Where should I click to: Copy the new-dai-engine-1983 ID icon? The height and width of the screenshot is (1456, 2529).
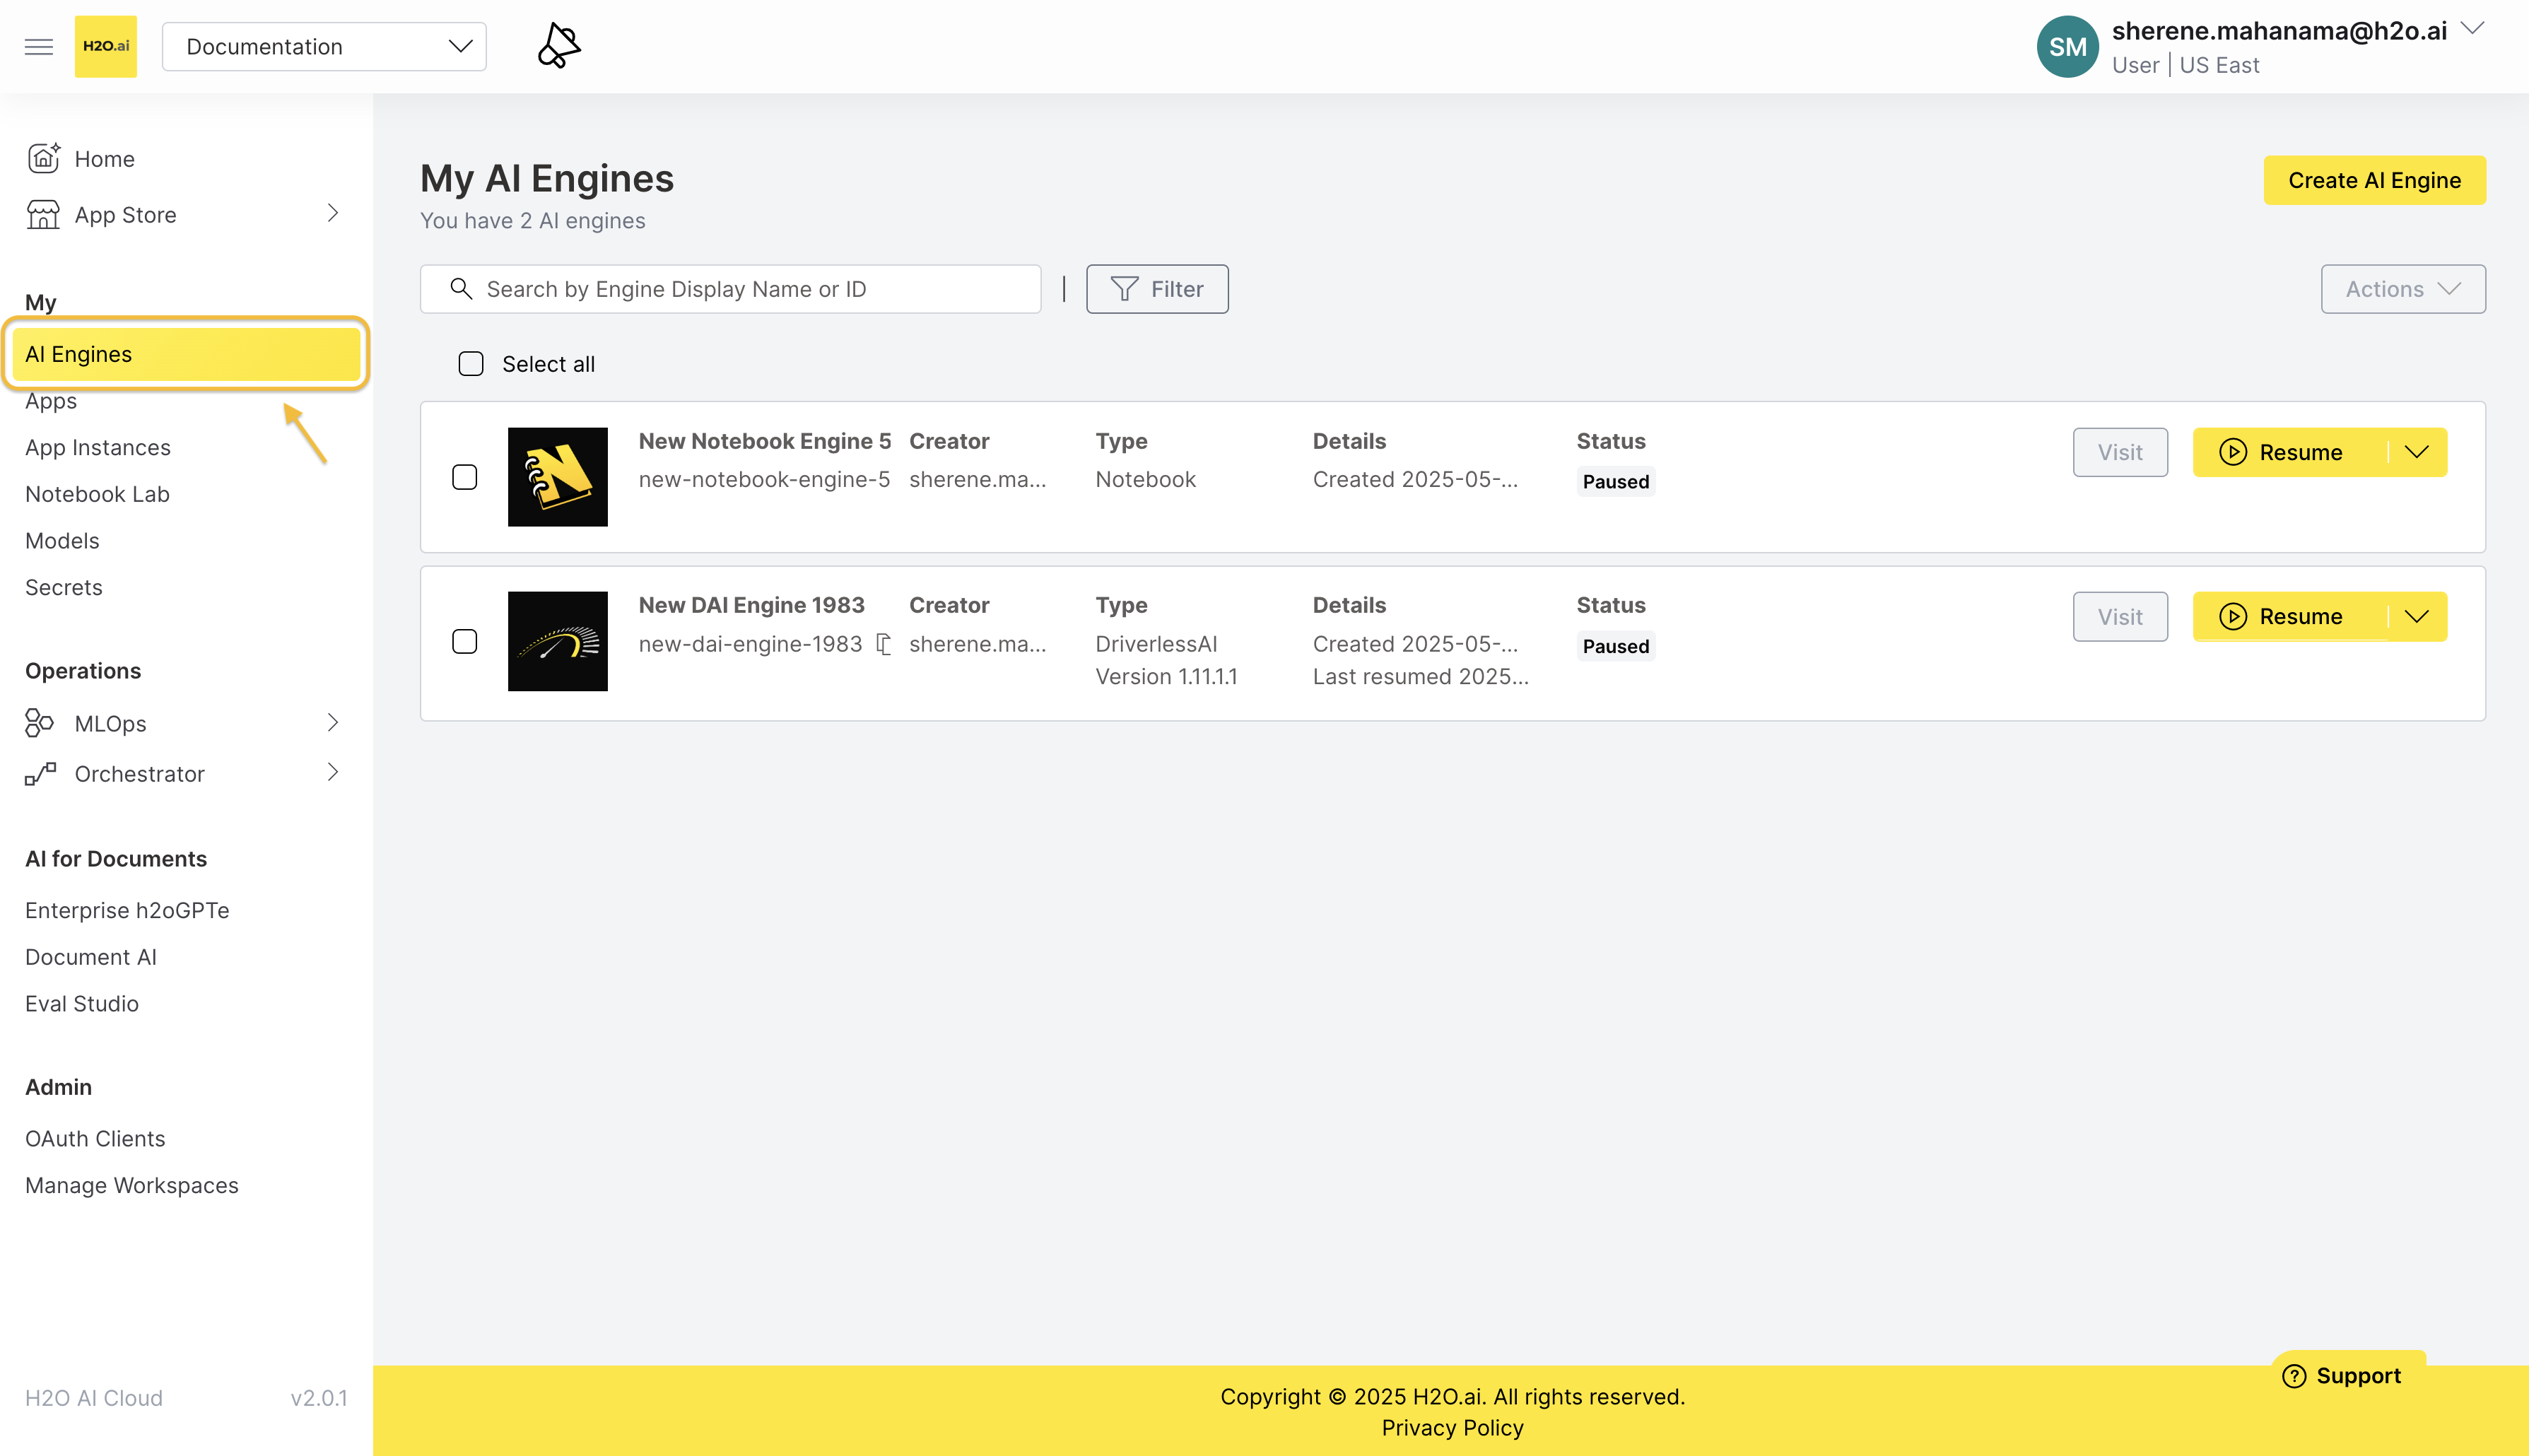pos(883,644)
